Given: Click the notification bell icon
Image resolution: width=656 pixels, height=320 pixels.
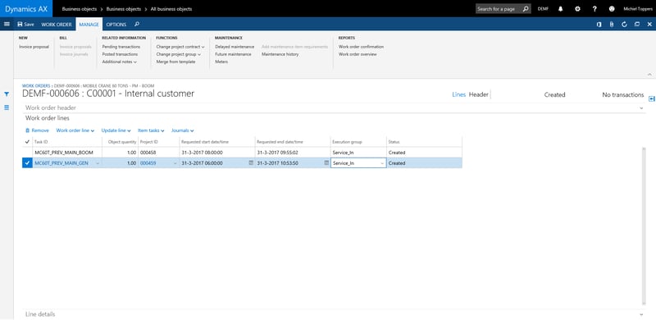Looking at the screenshot, I should [x=561, y=9].
